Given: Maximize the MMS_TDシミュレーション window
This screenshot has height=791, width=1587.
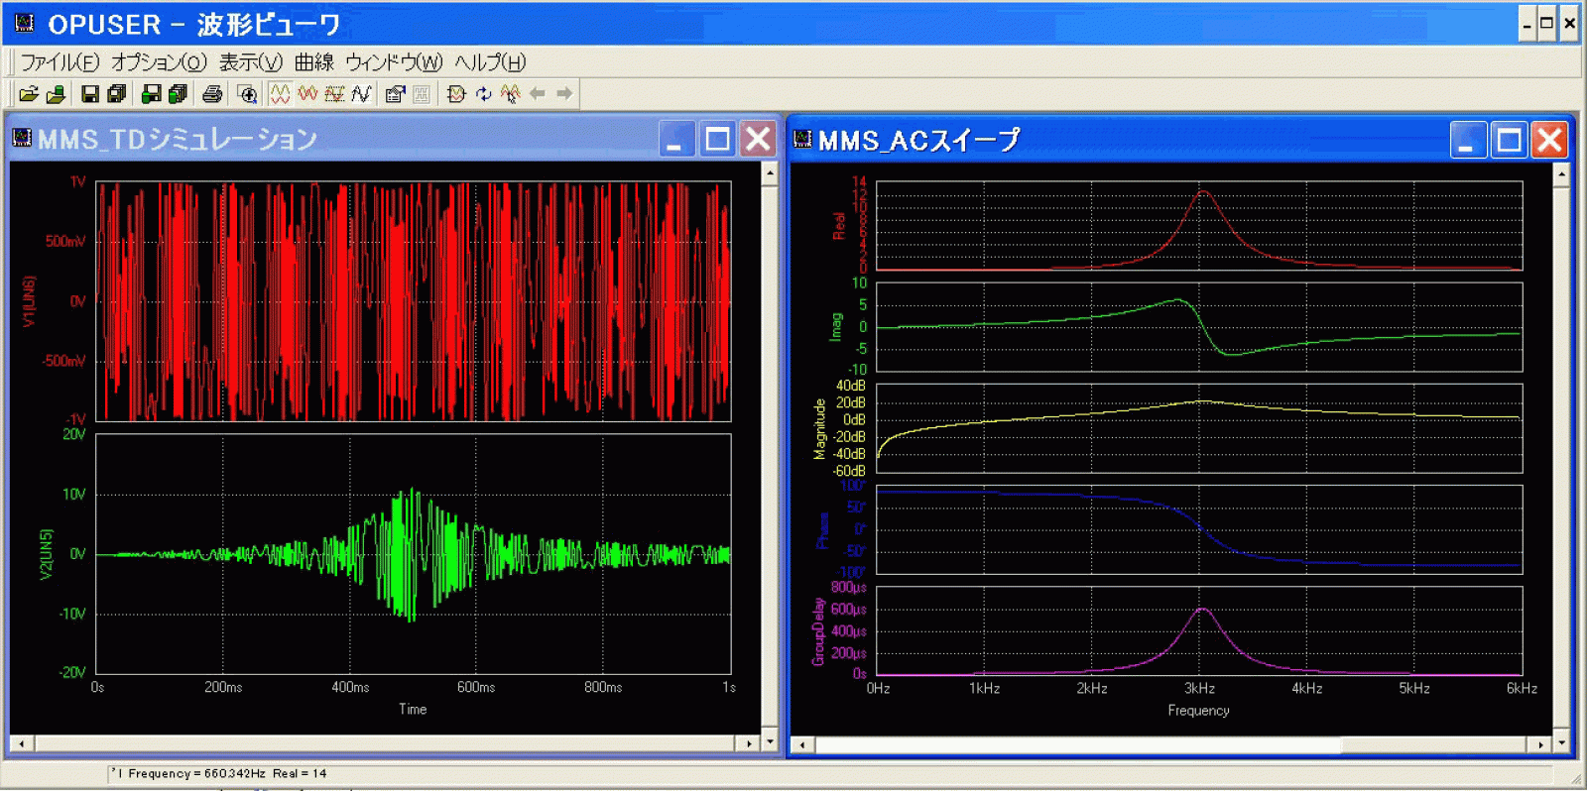Looking at the screenshot, I should tap(717, 140).
